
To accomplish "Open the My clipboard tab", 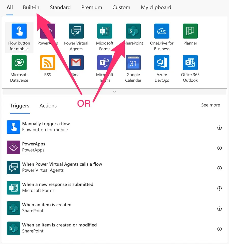I will [156, 7].
